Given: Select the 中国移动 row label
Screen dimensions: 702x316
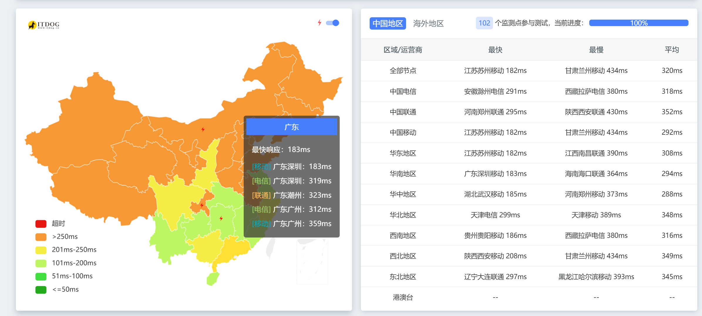Looking at the screenshot, I should (403, 132).
